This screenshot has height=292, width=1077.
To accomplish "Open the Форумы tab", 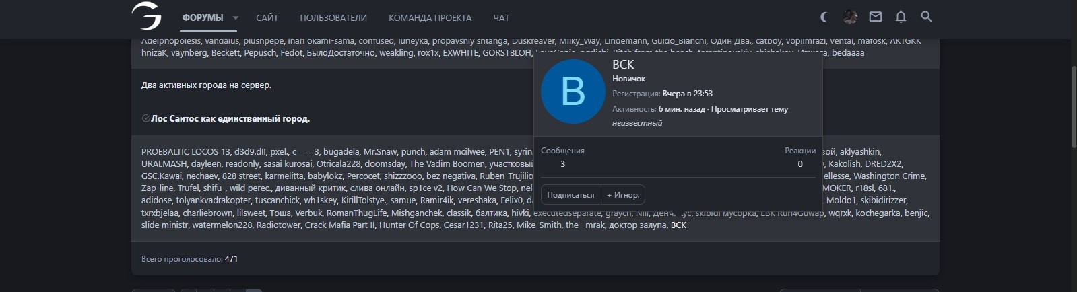I will point(202,18).
